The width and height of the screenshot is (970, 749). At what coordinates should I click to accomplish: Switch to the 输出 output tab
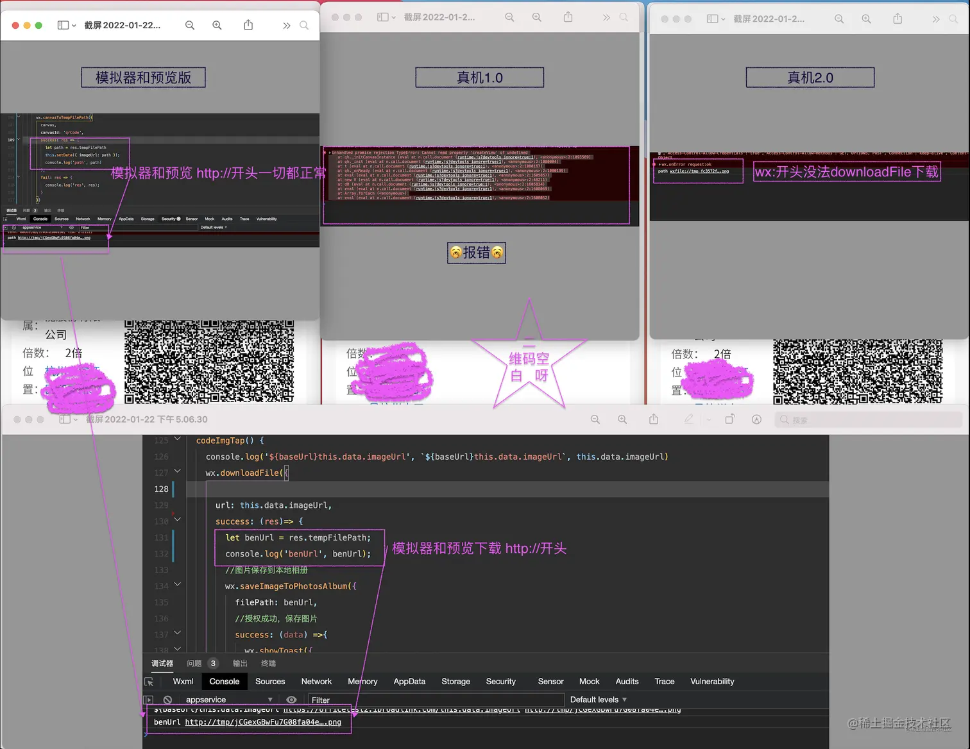[240, 663]
